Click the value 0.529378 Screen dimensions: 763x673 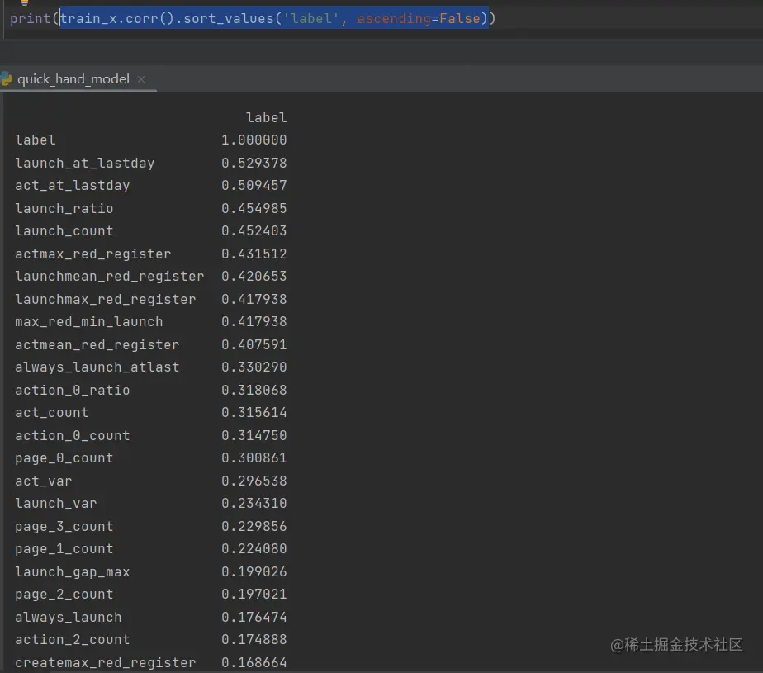pyautogui.click(x=254, y=163)
